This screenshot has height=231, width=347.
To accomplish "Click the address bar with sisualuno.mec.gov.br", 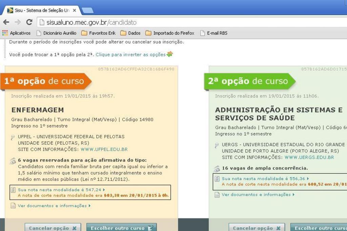I will tap(192, 22).
